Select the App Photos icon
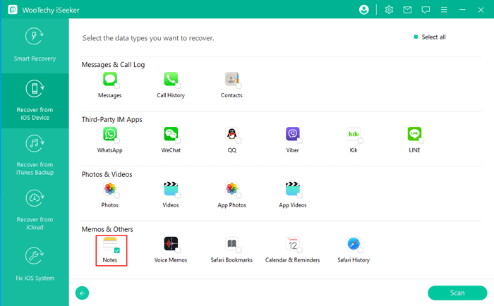 (231, 188)
